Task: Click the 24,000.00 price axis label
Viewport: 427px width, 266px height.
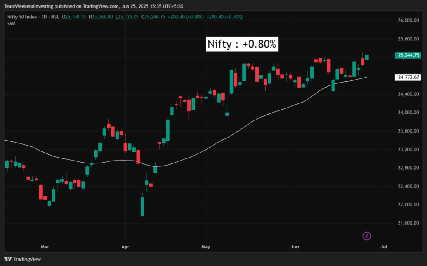Action: (408, 113)
